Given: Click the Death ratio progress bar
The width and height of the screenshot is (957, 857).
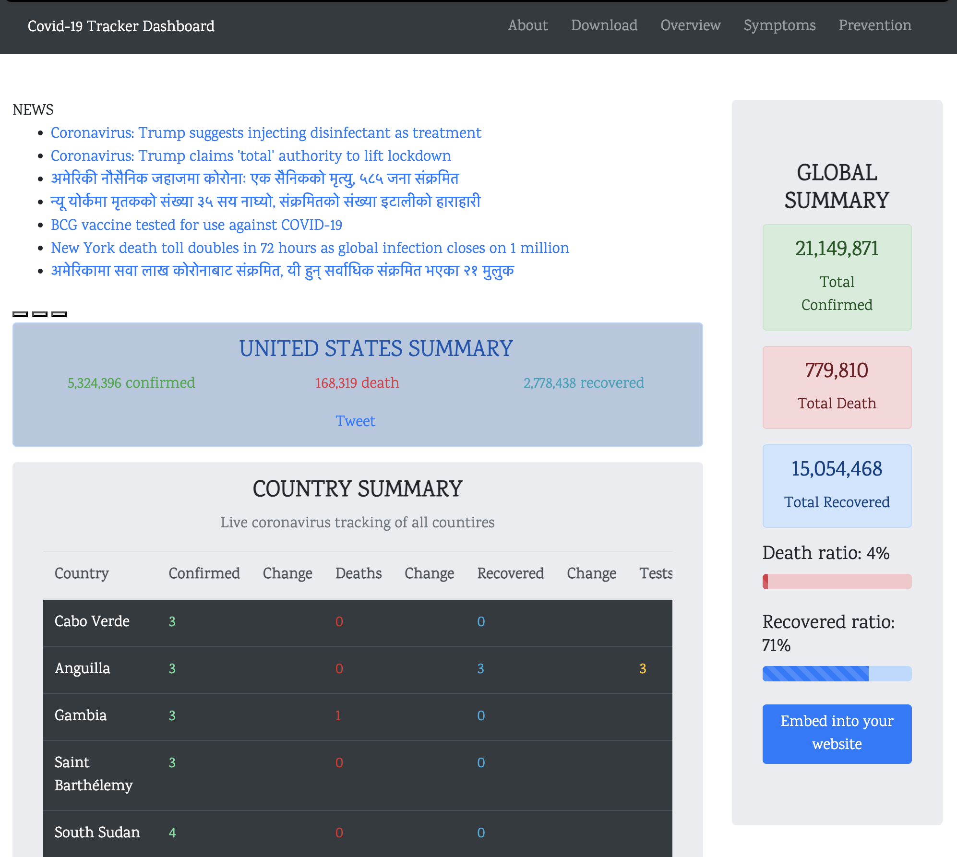Looking at the screenshot, I should (837, 582).
